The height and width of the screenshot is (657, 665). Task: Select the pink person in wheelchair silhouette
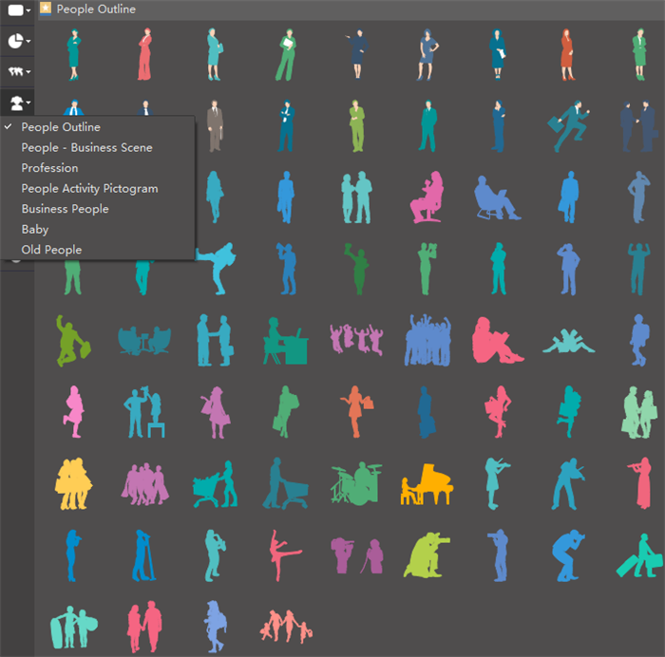coord(427,197)
